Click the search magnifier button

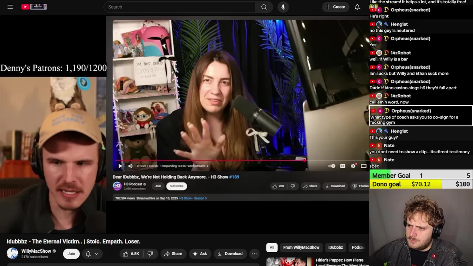point(264,7)
